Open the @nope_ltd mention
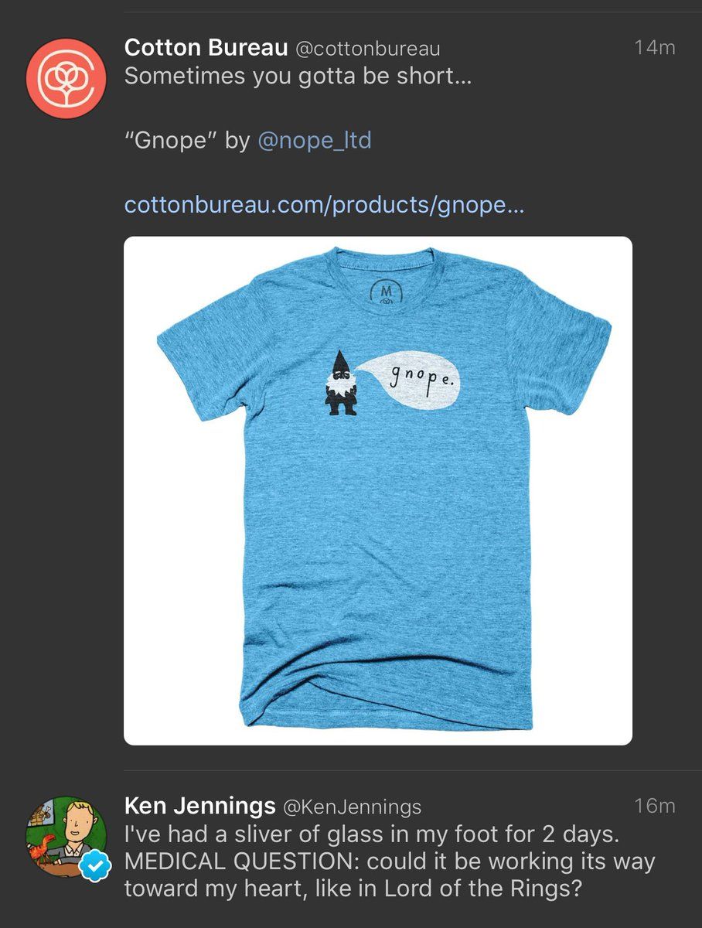 (x=314, y=141)
